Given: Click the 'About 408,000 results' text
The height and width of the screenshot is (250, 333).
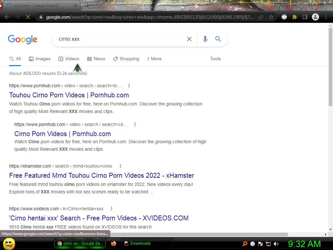Looking at the screenshot, I should click(x=48, y=73).
